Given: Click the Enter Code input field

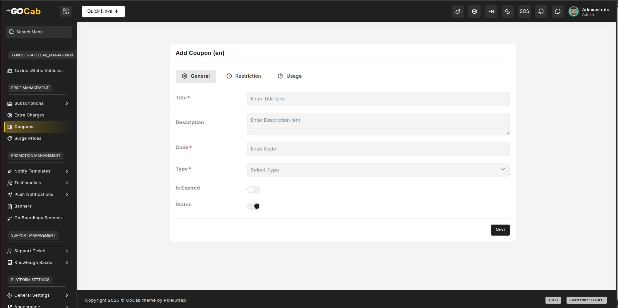Looking at the screenshot, I should pos(378,149).
